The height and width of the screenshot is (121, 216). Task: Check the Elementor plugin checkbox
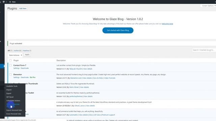pyautogui.click(x=10, y=75)
